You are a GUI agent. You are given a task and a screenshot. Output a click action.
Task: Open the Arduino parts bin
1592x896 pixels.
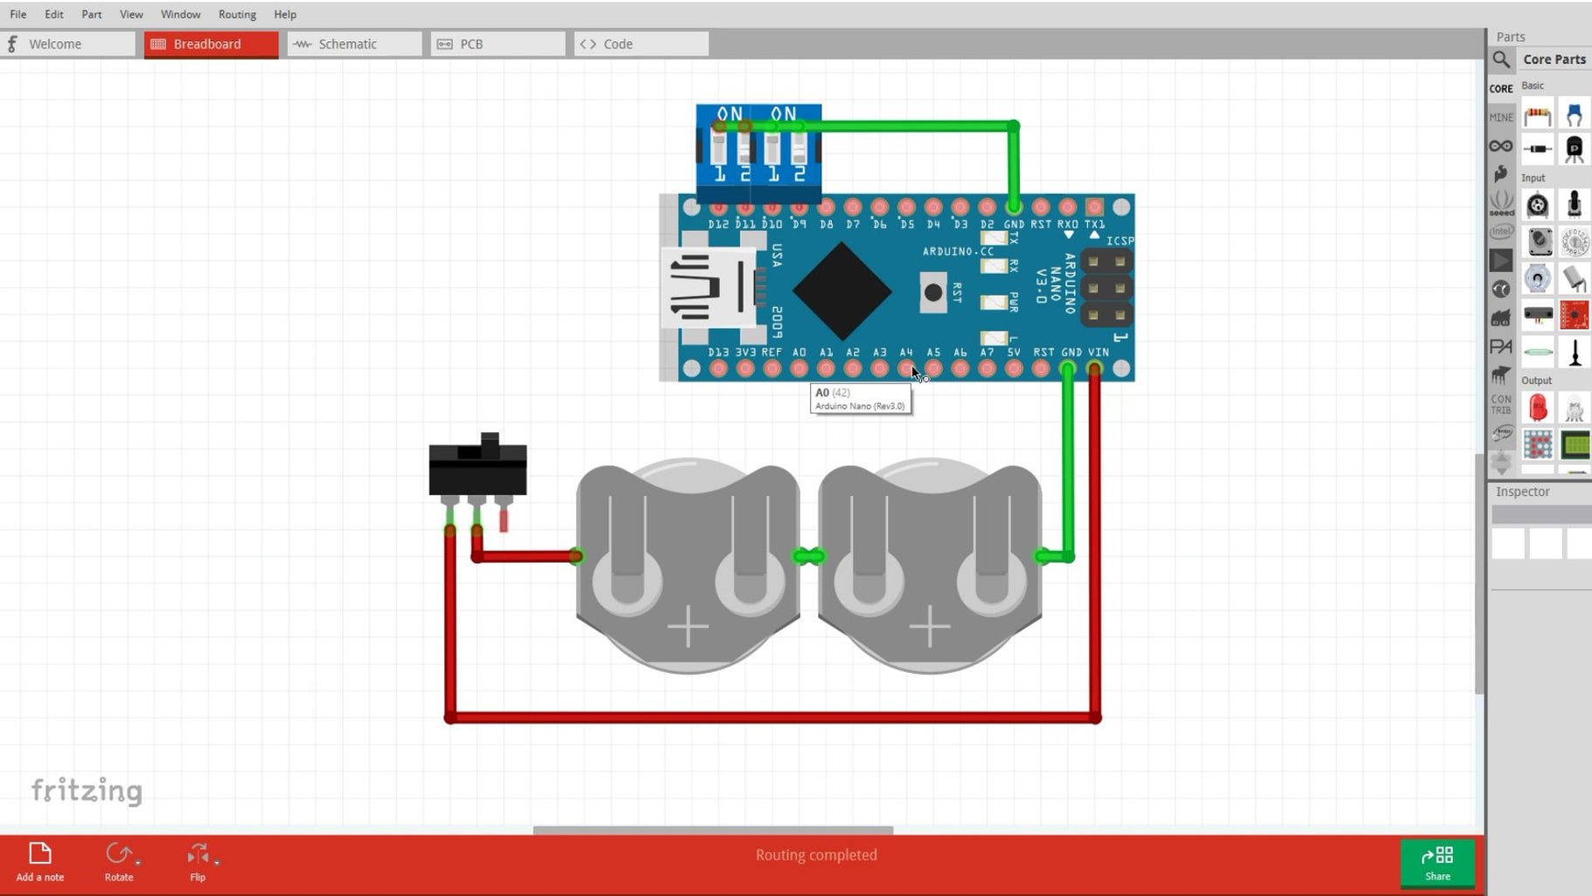pos(1501,146)
